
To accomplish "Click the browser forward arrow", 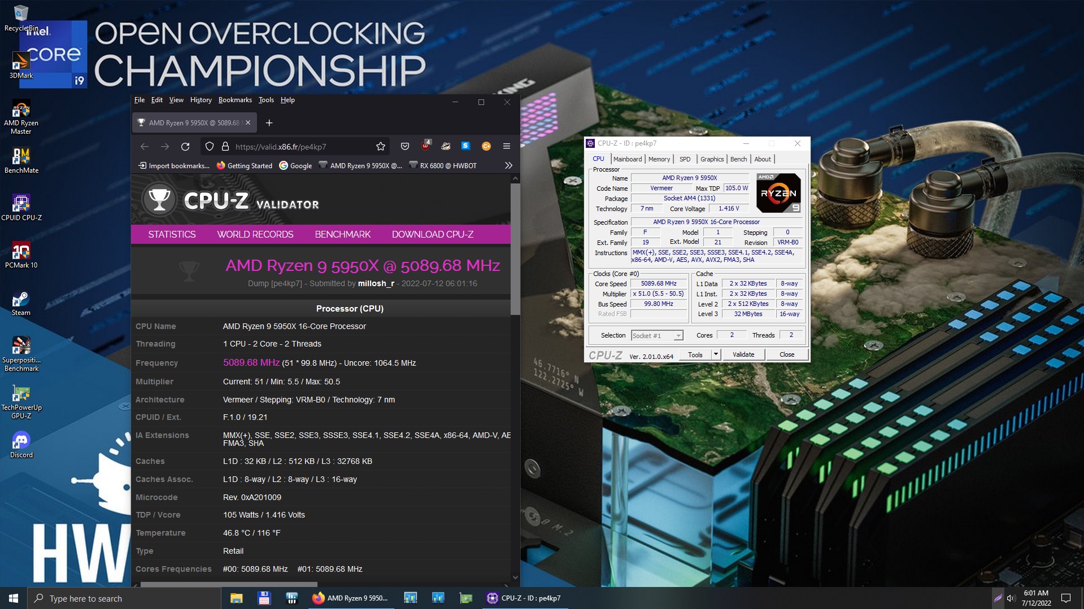I will click(x=165, y=147).
